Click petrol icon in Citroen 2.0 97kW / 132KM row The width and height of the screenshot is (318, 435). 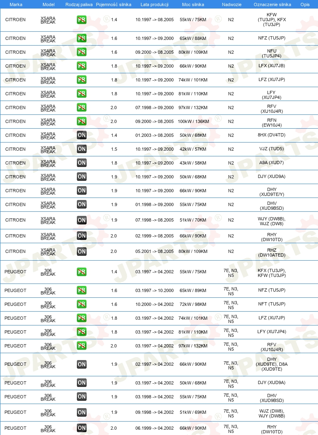[x=81, y=108]
